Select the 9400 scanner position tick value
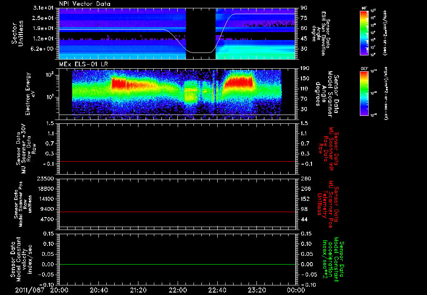This screenshot has width=427, height=295. pos(47,209)
